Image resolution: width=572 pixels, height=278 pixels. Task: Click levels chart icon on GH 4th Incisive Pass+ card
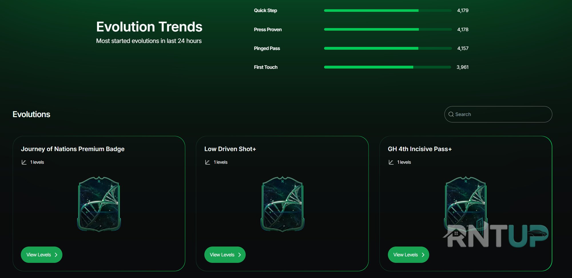pos(391,162)
